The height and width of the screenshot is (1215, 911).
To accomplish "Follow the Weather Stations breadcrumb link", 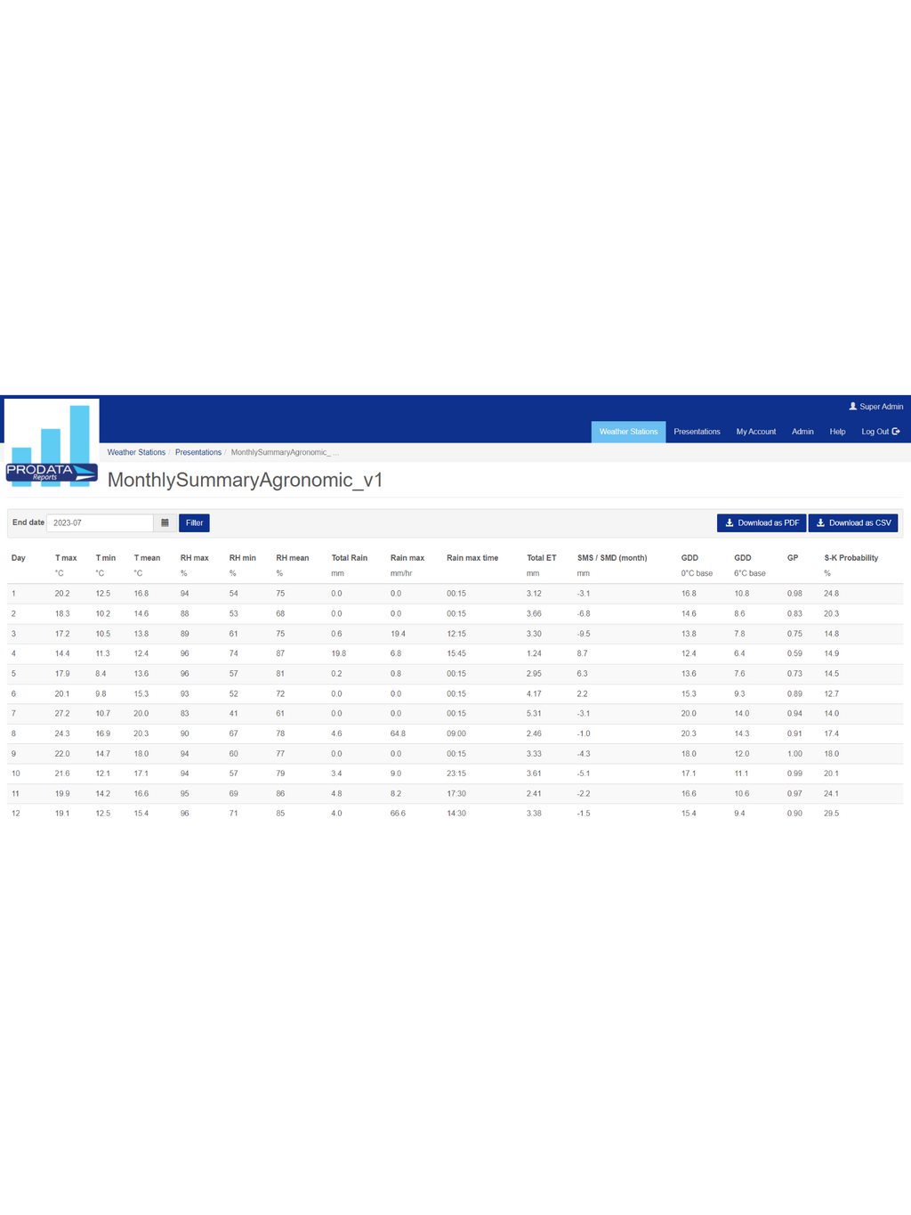I will 136,452.
